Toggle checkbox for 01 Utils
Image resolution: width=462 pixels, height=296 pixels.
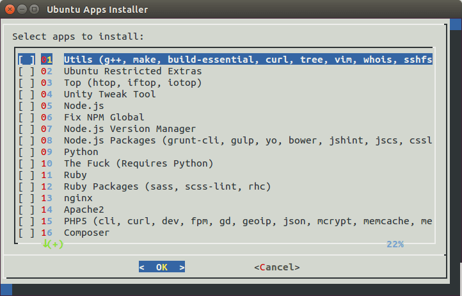26,60
